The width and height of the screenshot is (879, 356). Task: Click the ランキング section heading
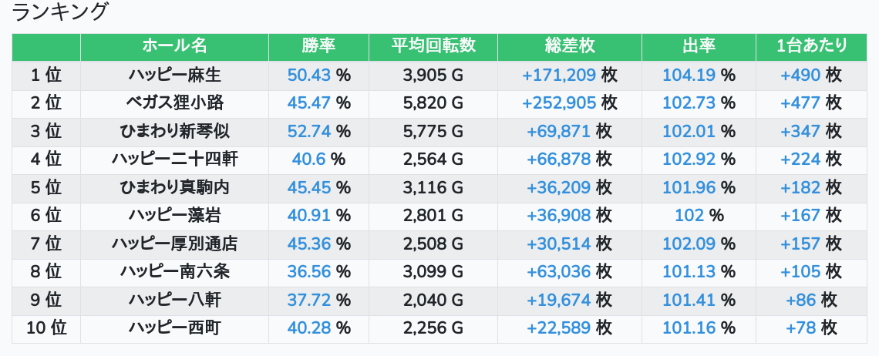(61, 12)
